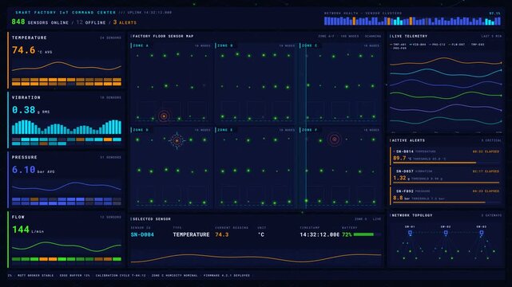The image size is (512, 287).
Task: Select the SN-03 gateway node icon
Action: [482, 233]
